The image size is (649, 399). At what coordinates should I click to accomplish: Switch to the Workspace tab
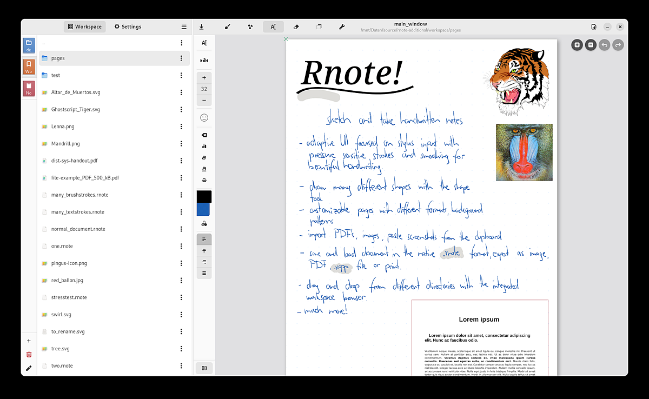(x=85, y=26)
